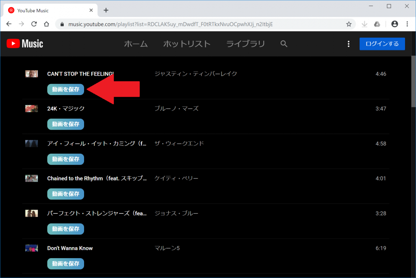Bookmark this page using the star icon
Viewport: 416px width, 278px height.
pyautogui.click(x=349, y=24)
